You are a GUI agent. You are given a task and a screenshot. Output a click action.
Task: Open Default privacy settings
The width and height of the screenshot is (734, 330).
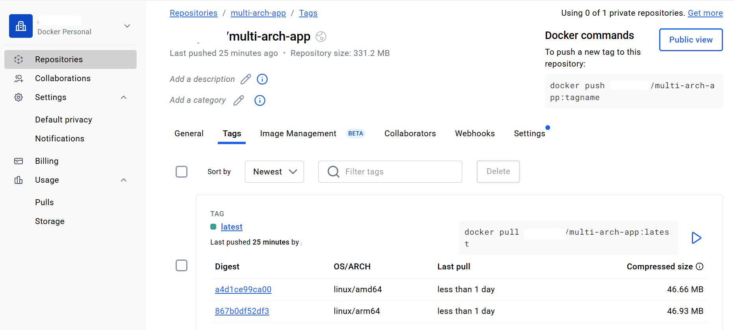point(63,120)
